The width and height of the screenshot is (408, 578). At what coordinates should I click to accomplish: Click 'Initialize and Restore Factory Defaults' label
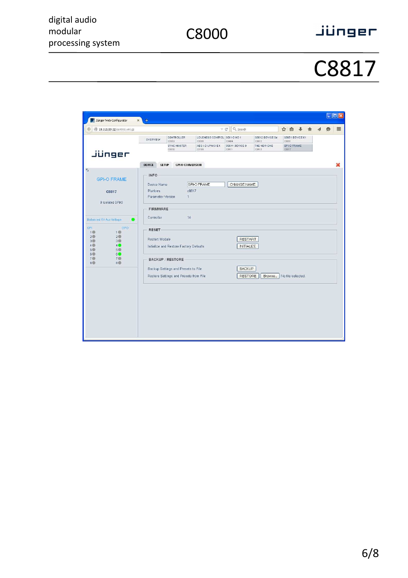tap(176, 246)
